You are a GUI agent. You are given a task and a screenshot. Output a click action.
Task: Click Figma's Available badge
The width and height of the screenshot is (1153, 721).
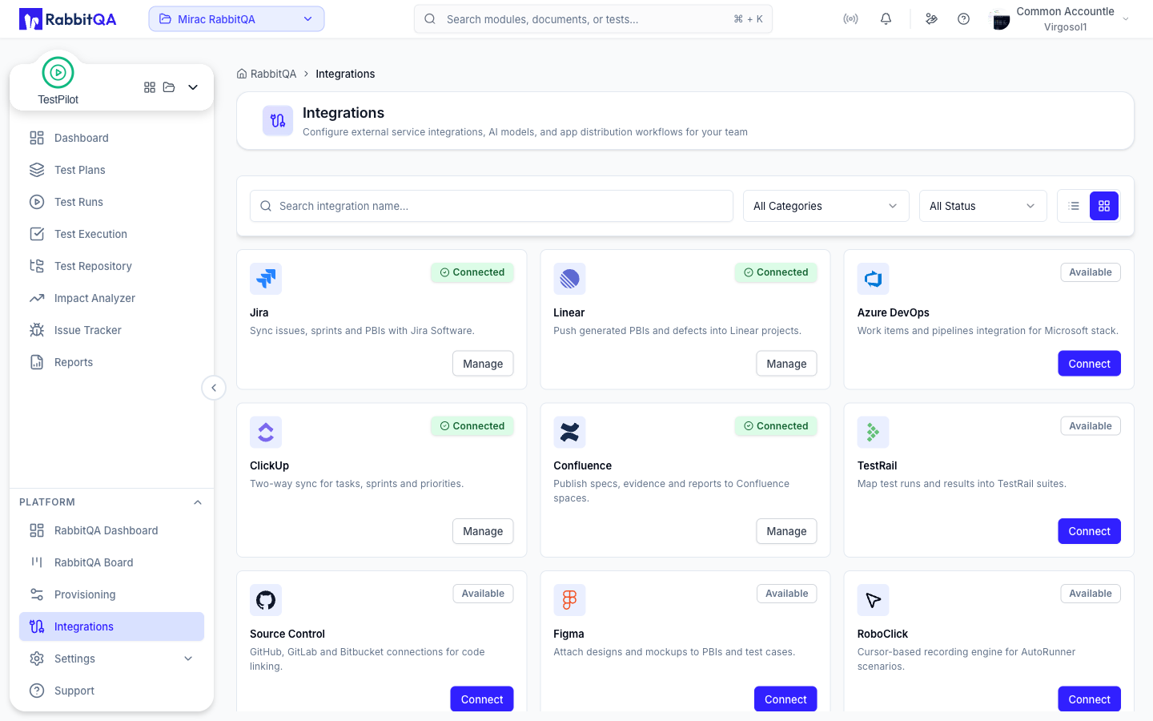coord(787,594)
